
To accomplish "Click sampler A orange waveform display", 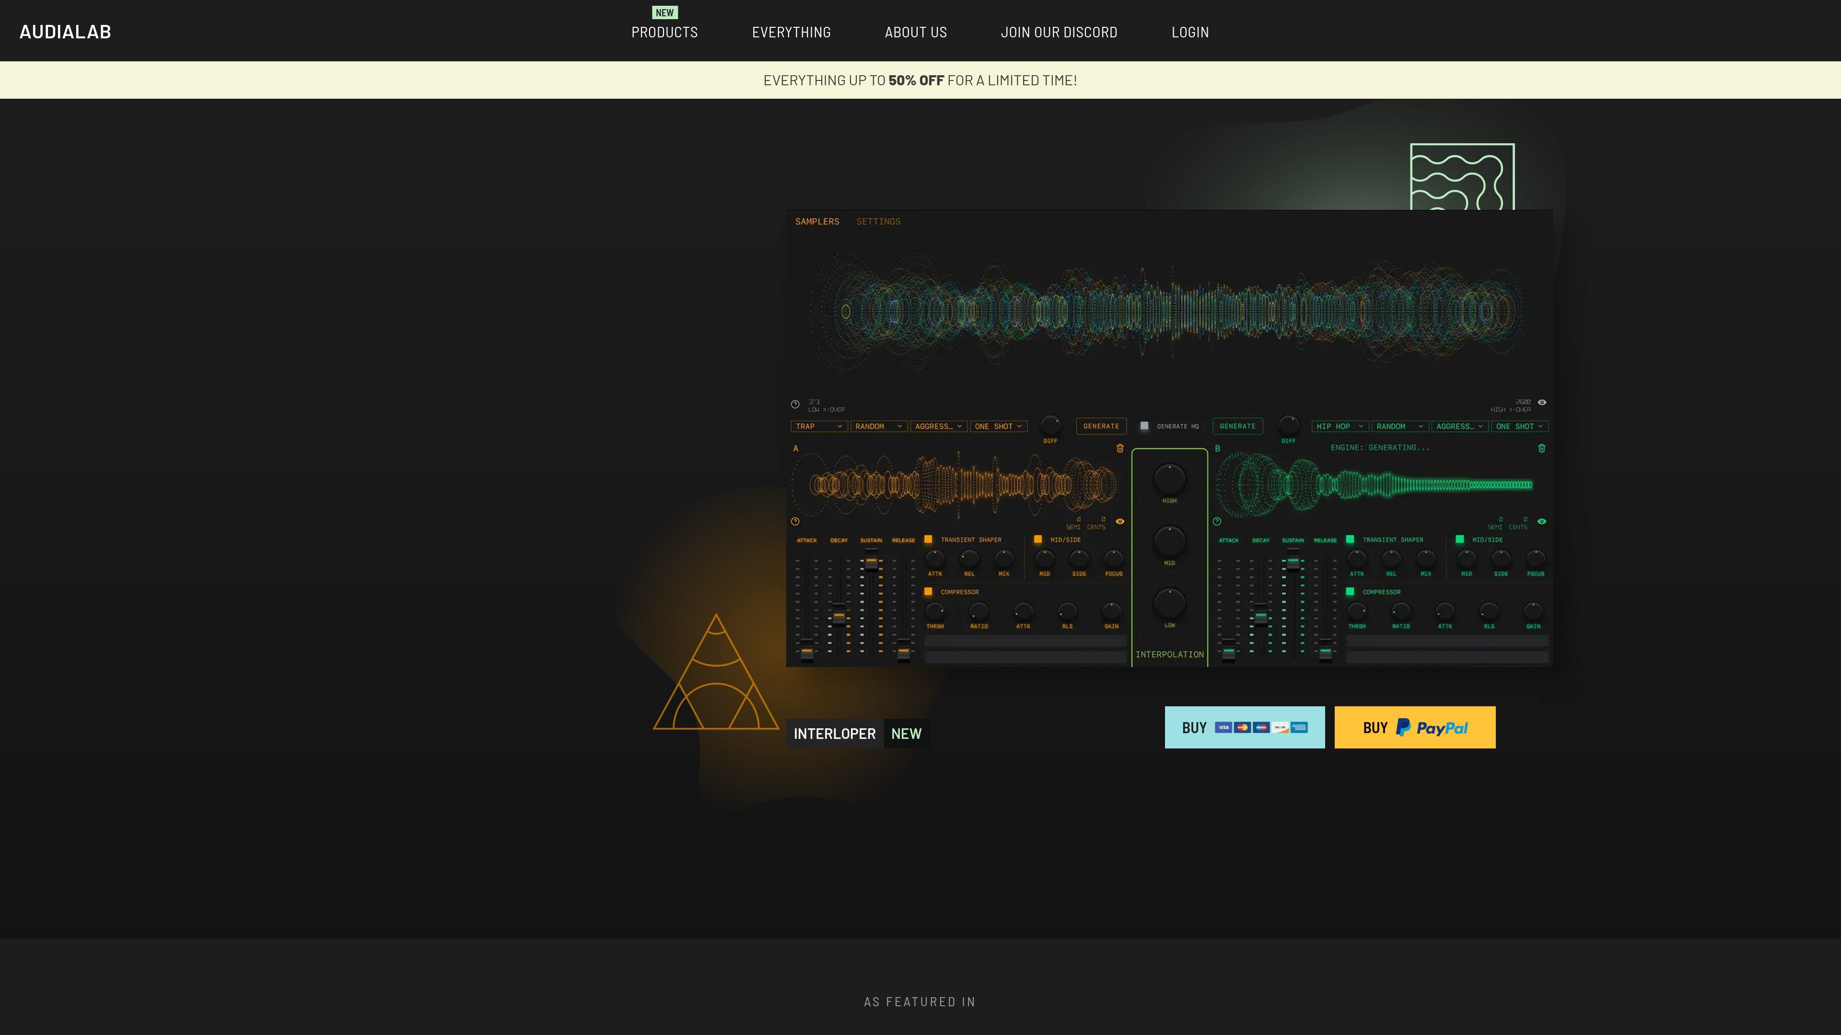I will tap(955, 485).
